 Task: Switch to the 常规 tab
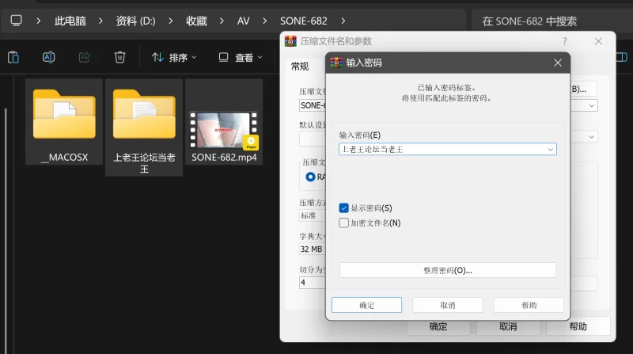(x=300, y=66)
